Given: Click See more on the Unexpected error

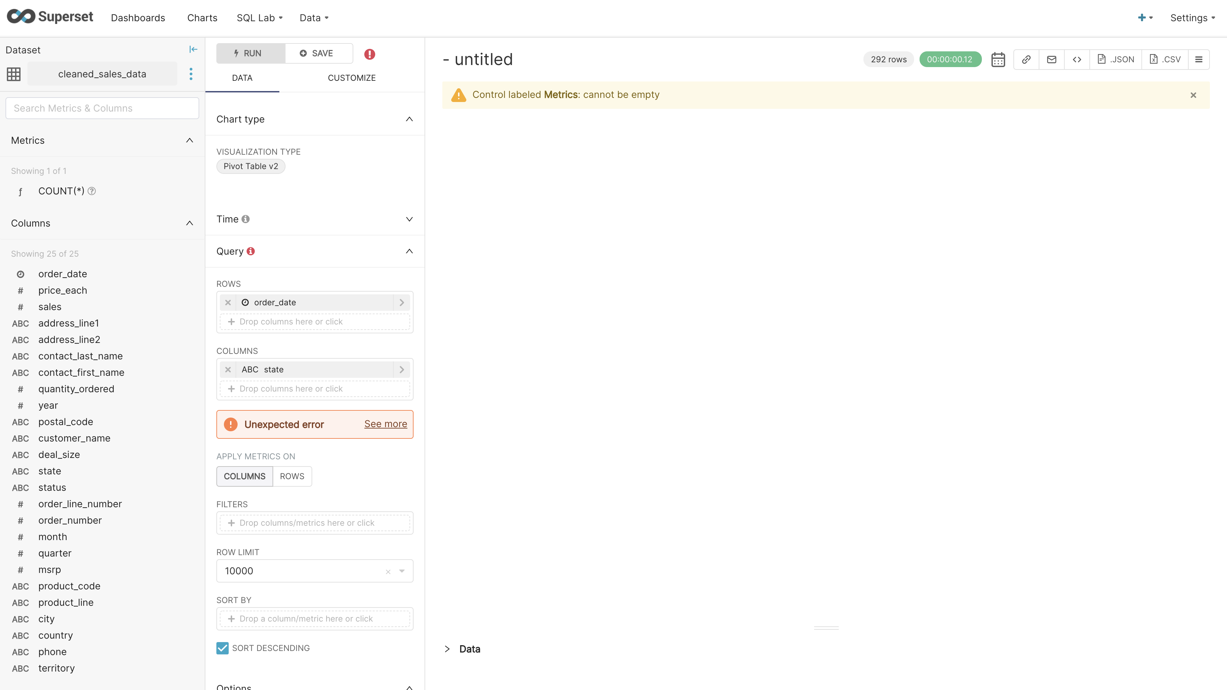Looking at the screenshot, I should pyautogui.click(x=385, y=424).
